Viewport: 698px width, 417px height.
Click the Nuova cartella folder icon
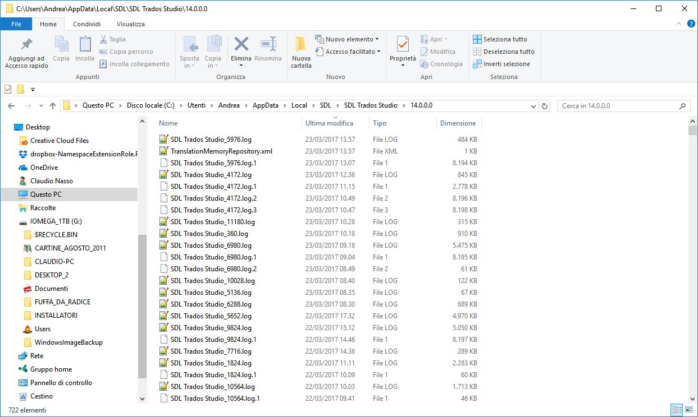[301, 44]
